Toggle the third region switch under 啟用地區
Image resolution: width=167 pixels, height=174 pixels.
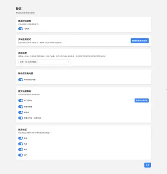click(20, 149)
